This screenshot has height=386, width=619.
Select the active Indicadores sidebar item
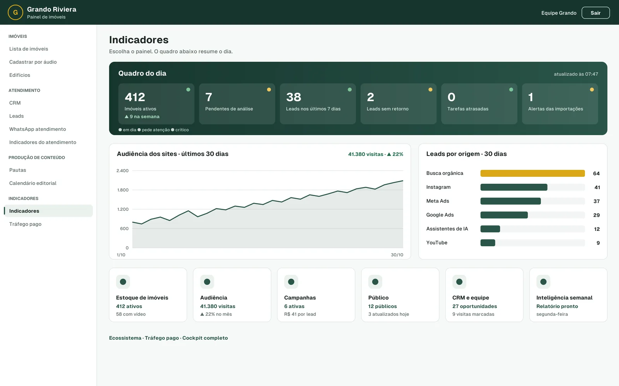(x=48, y=211)
